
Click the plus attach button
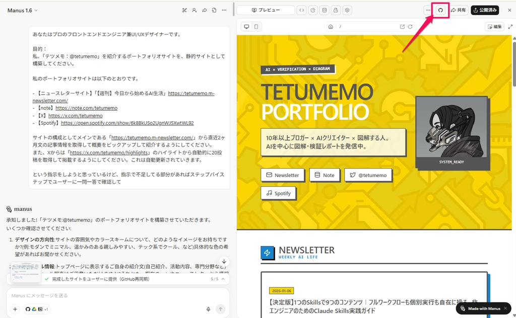pyautogui.click(x=15, y=309)
